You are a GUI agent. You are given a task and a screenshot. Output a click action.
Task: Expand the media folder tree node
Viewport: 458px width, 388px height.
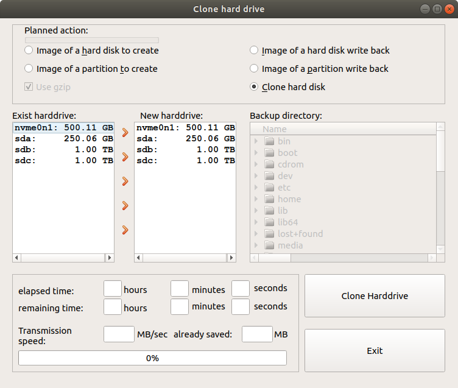click(256, 245)
